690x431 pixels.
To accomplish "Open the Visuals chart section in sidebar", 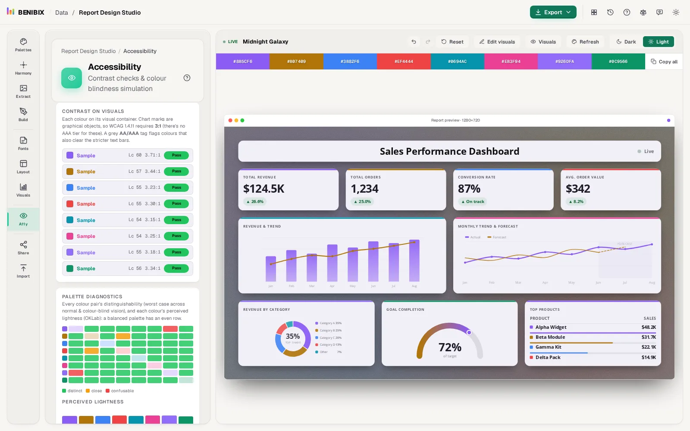I will tap(23, 190).
